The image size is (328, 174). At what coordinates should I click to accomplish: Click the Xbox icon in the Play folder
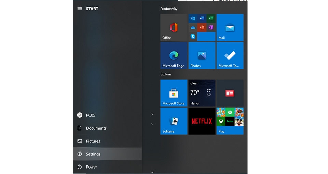click(221, 121)
